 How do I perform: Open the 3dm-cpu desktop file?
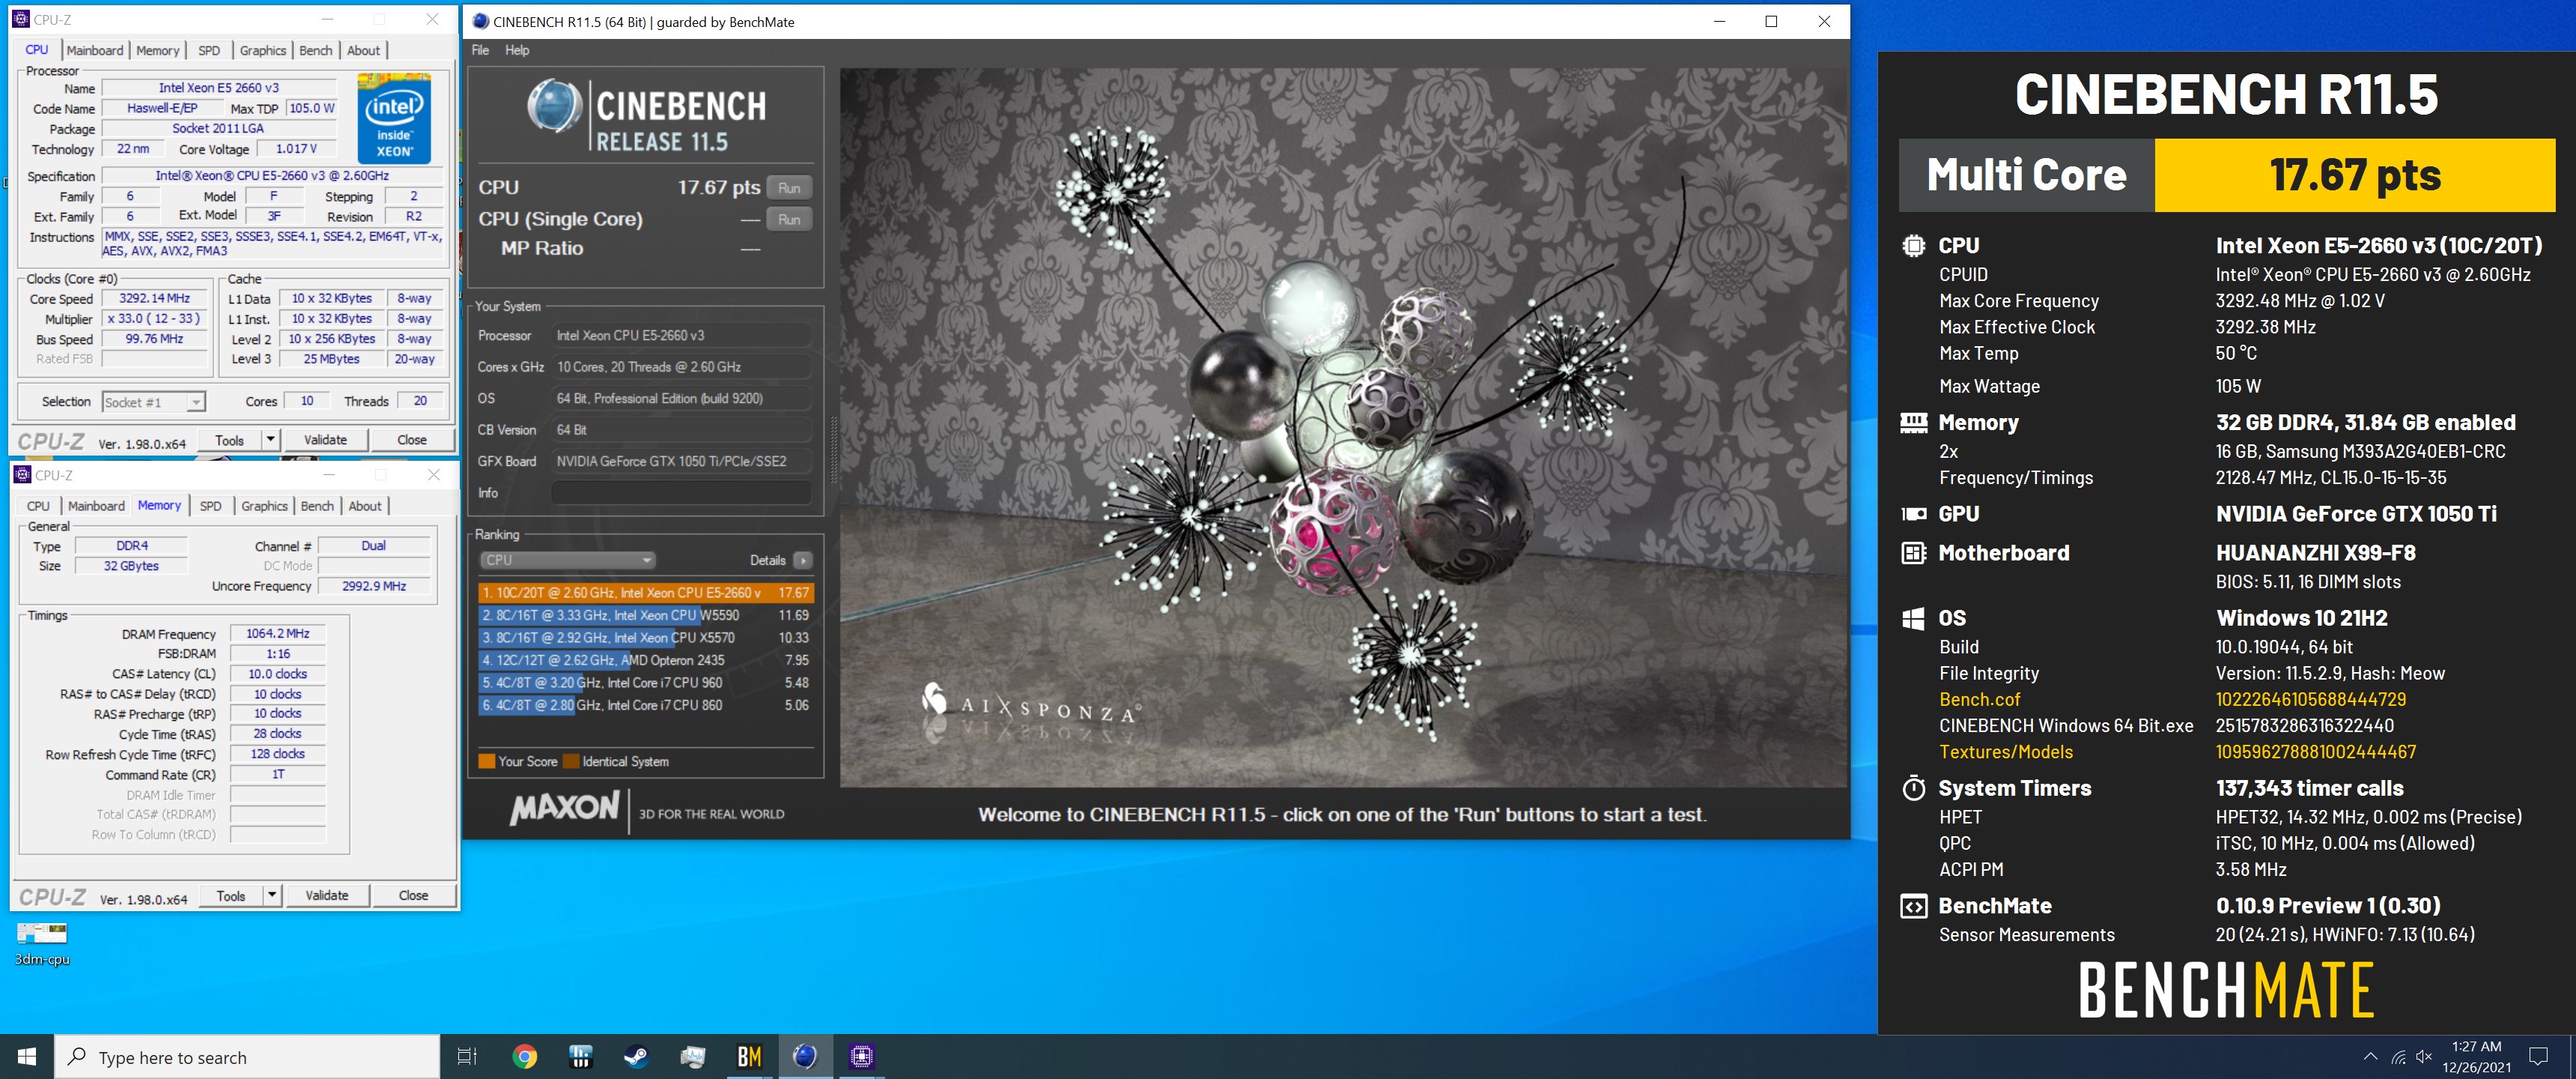coord(42,943)
